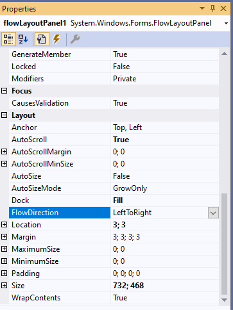
Task: Click the Focus category header label
Action: (x=22, y=91)
